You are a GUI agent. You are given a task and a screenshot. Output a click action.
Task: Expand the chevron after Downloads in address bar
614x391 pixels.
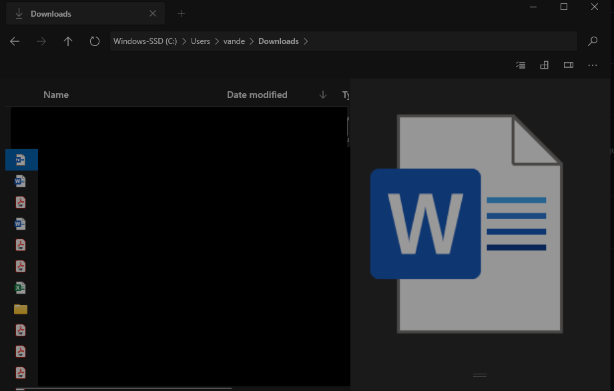306,41
